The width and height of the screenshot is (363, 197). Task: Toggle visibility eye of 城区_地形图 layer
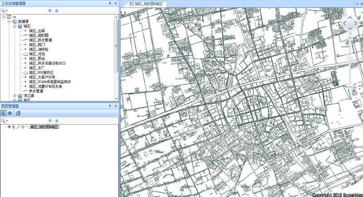pyautogui.click(x=9, y=127)
